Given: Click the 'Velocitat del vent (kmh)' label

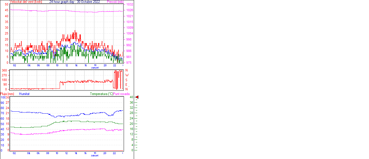Looking at the screenshot, I should pyautogui.click(x=26, y=2).
